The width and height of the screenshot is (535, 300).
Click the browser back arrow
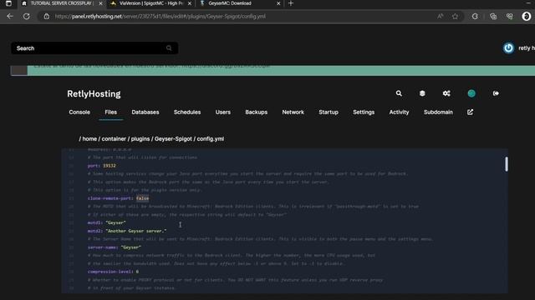(10, 17)
